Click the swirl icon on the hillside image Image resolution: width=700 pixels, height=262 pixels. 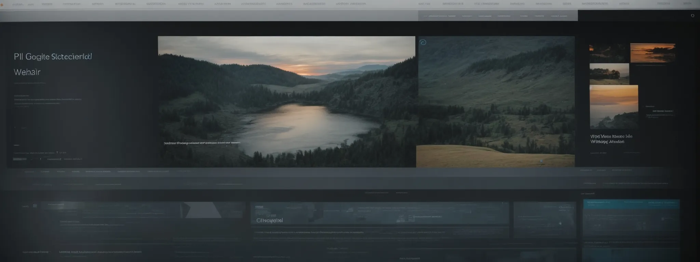(x=423, y=42)
